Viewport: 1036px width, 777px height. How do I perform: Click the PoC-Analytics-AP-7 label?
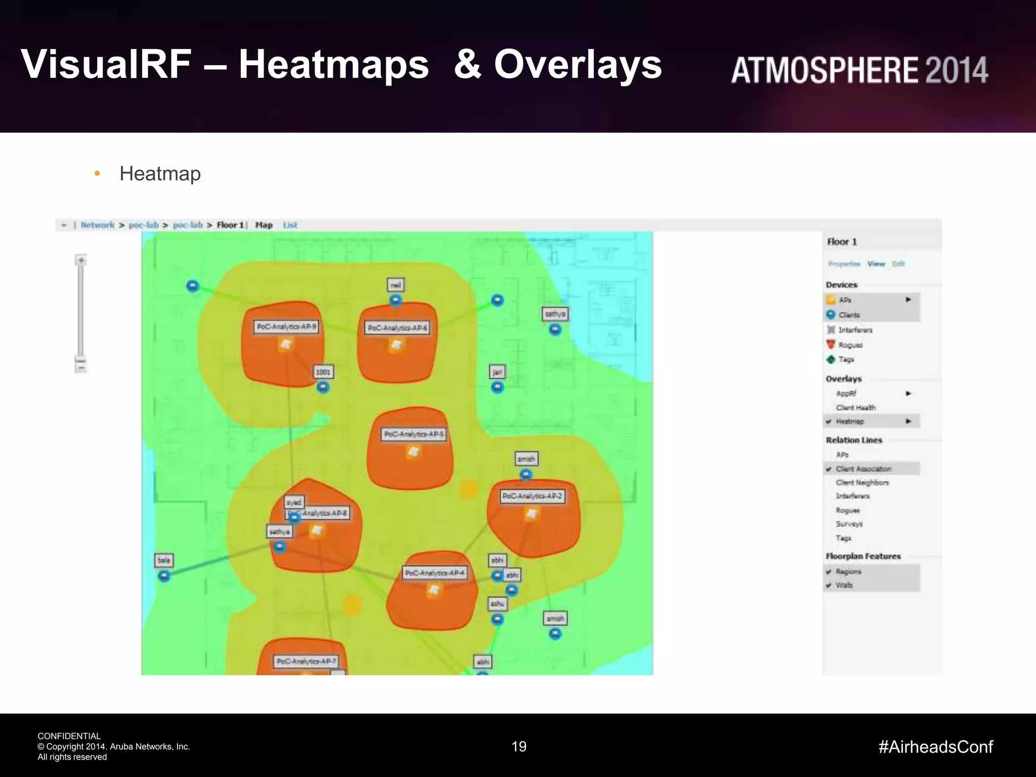pyautogui.click(x=306, y=661)
